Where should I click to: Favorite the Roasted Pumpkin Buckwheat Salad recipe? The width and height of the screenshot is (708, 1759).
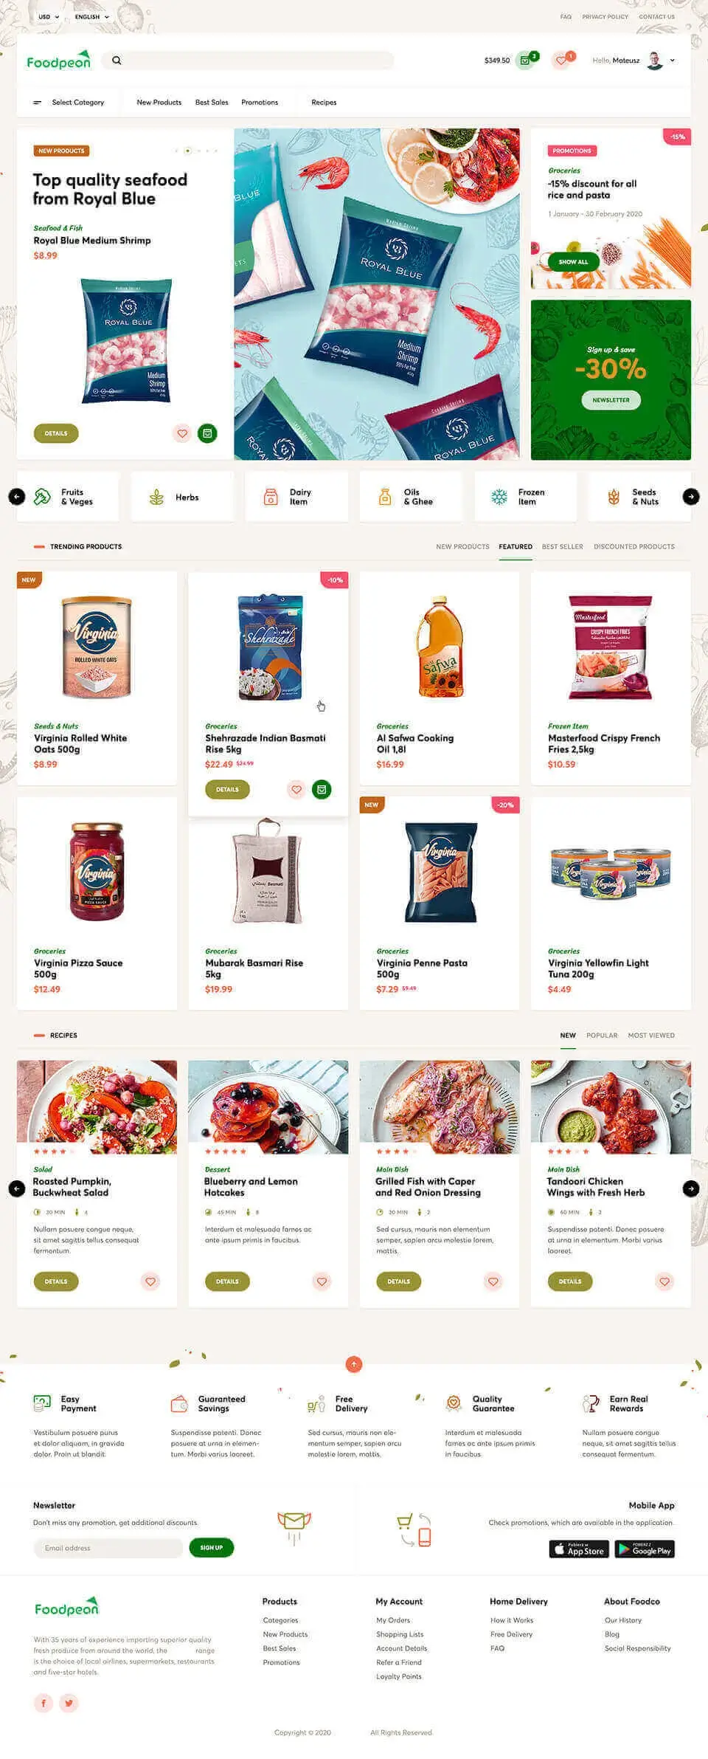[150, 1281]
